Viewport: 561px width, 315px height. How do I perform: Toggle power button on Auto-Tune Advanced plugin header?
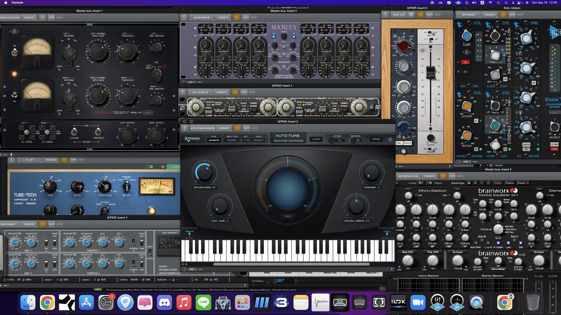[237, 128]
